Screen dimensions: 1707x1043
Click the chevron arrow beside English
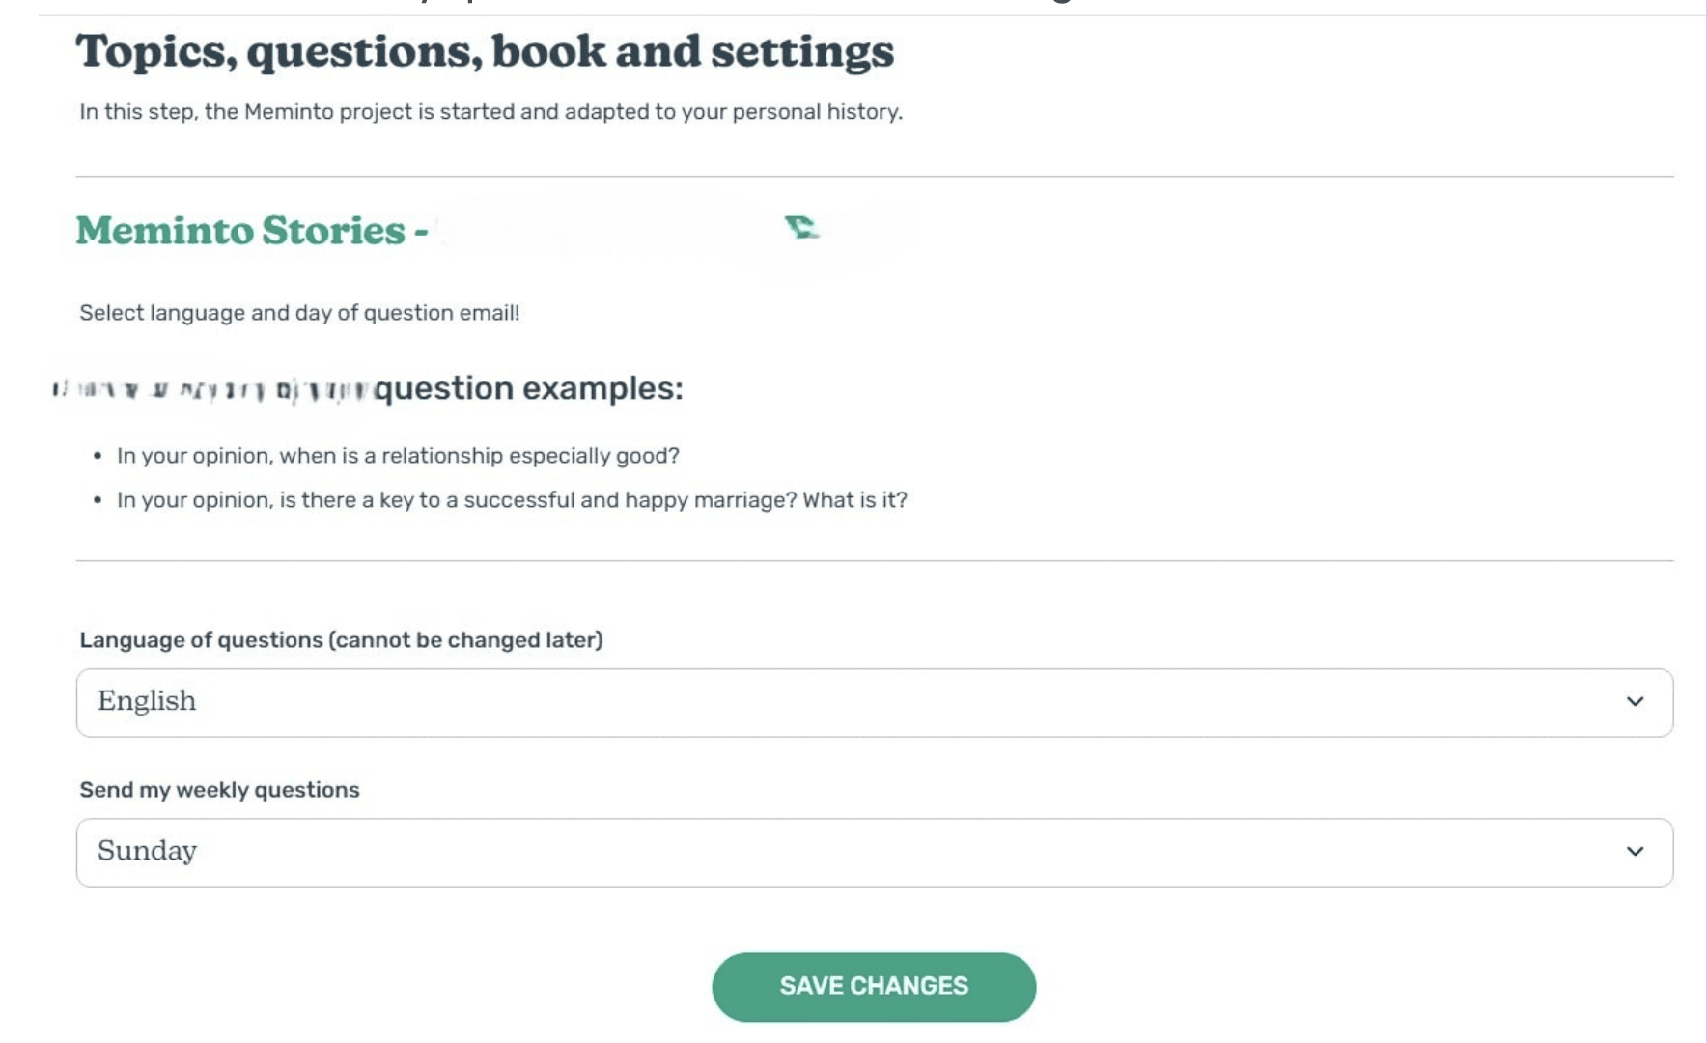[x=1635, y=702]
